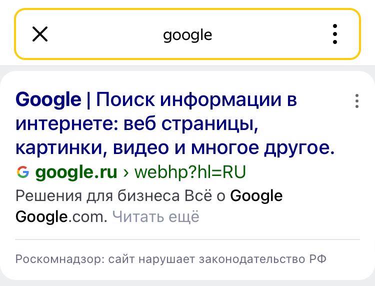Open the search bar's three-dot menu
The width and height of the screenshot is (375, 286).
click(335, 34)
